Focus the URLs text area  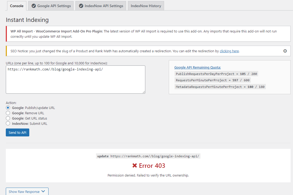click(75, 79)
